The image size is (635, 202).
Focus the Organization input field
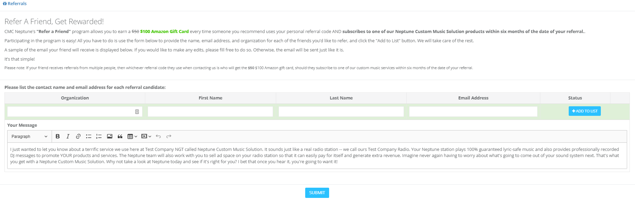70,112
